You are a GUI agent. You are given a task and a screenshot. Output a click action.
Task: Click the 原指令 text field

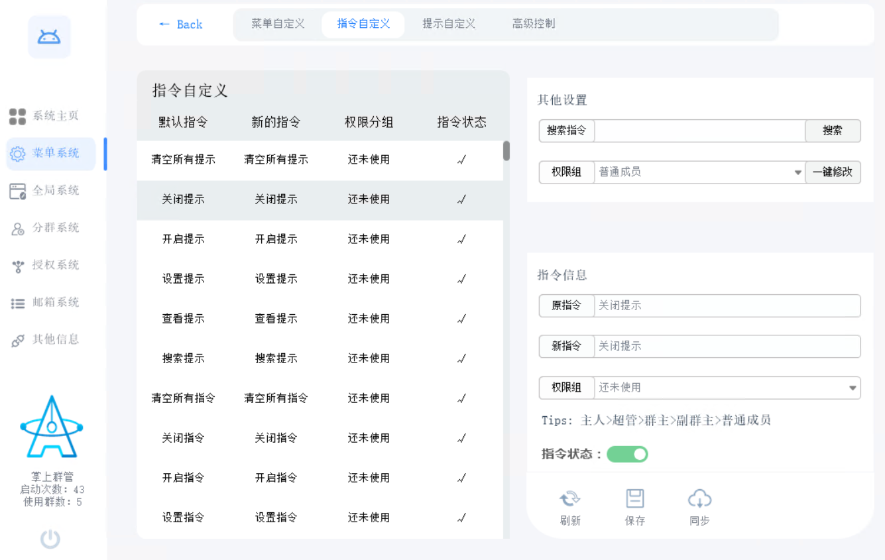(x=727, y=306)
